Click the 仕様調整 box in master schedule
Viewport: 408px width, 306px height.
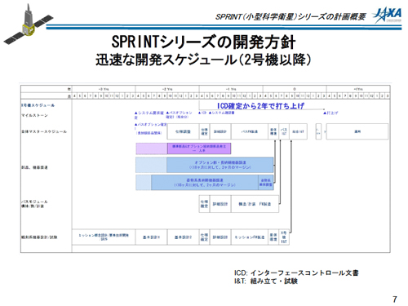(x=183, y=131)
